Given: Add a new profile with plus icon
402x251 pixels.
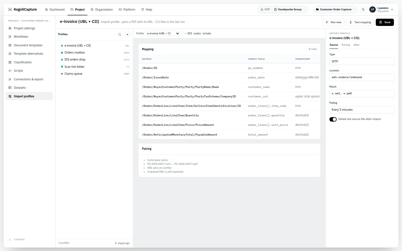Looking at the screenshot, I should 127,35.
